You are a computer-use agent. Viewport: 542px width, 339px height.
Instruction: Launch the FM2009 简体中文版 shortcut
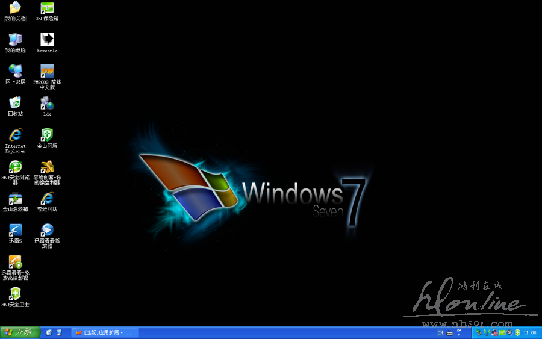(47, 72)
